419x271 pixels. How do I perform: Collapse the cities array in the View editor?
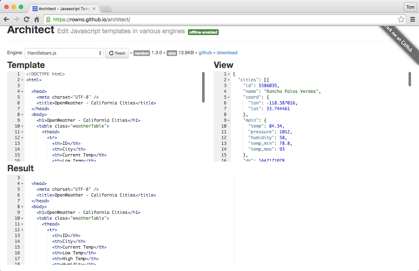coord(229,79)
